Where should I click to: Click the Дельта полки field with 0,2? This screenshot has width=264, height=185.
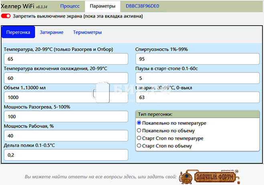(x=66, y=155)
